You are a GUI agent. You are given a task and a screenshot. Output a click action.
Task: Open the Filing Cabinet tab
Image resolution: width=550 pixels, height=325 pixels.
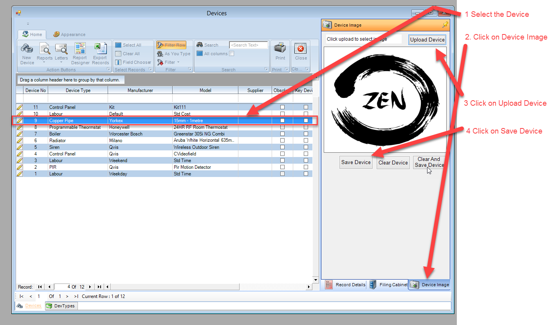point(388,285)
